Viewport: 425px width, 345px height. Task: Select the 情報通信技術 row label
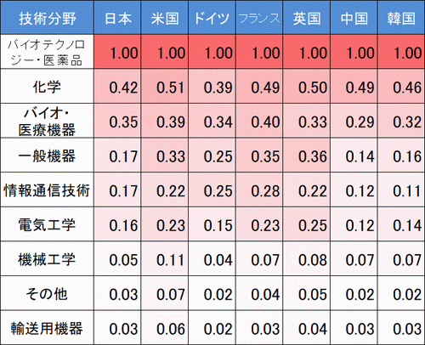pyautogui.click(x=47, y=189)
